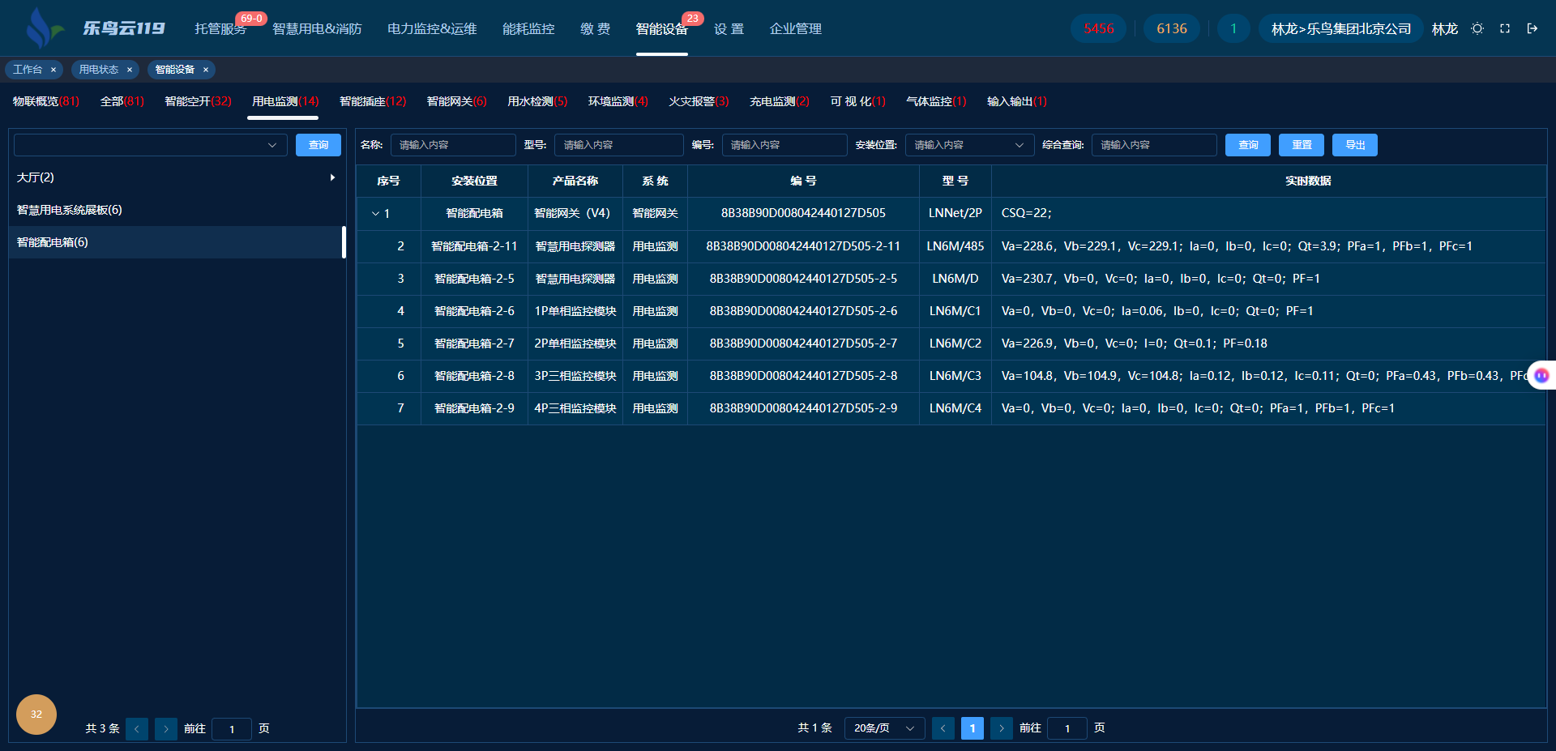Screen dimensions: 1556x751
Task: Open the 托管服务 menu
Action: click(x=220, y=28)
